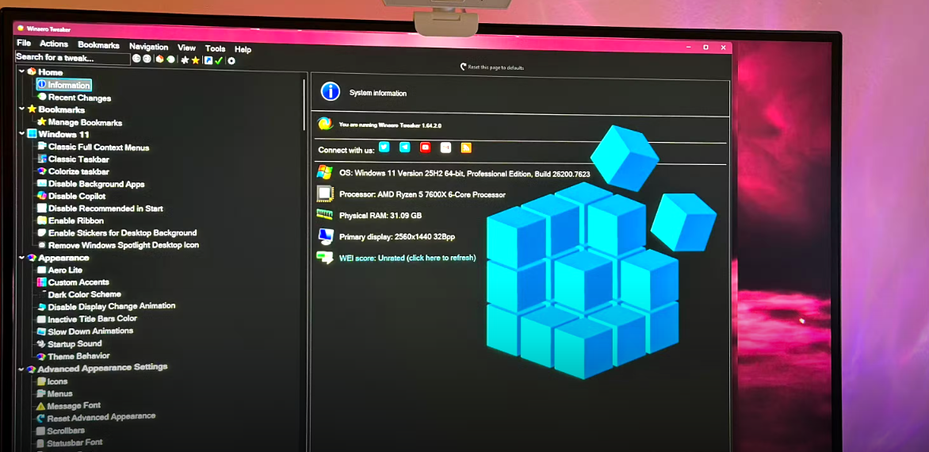This screenshot has height=452, width=929.
Task: Open Recent Changes from the toolbar icon
Action: click(x=170, y=59)
